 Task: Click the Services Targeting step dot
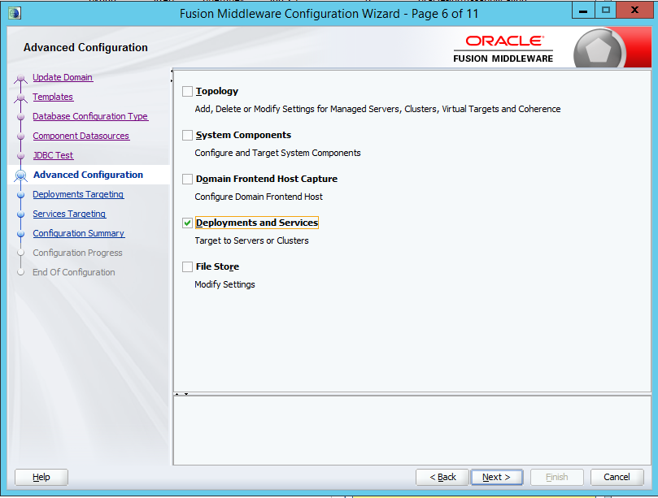click(x=20, y=214)
